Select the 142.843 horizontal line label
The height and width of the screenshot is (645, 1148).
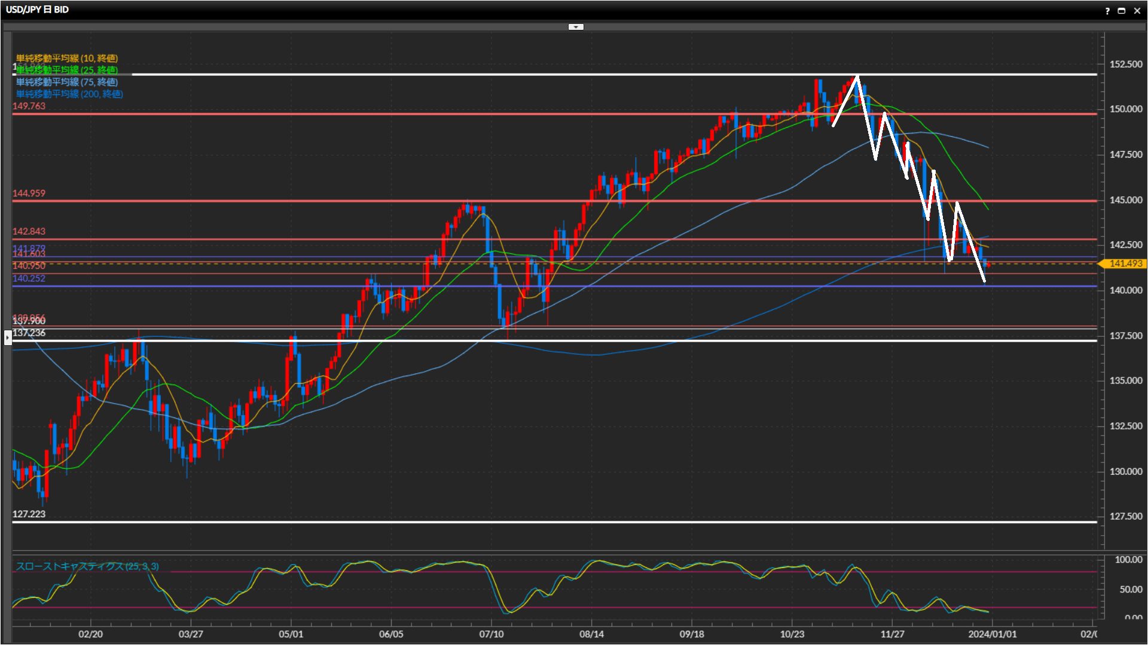29,231
